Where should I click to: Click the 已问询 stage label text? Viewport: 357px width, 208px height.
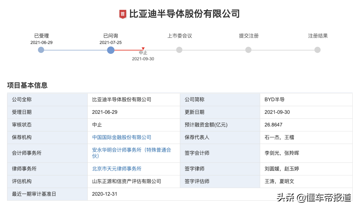click(x=110, y=36)
